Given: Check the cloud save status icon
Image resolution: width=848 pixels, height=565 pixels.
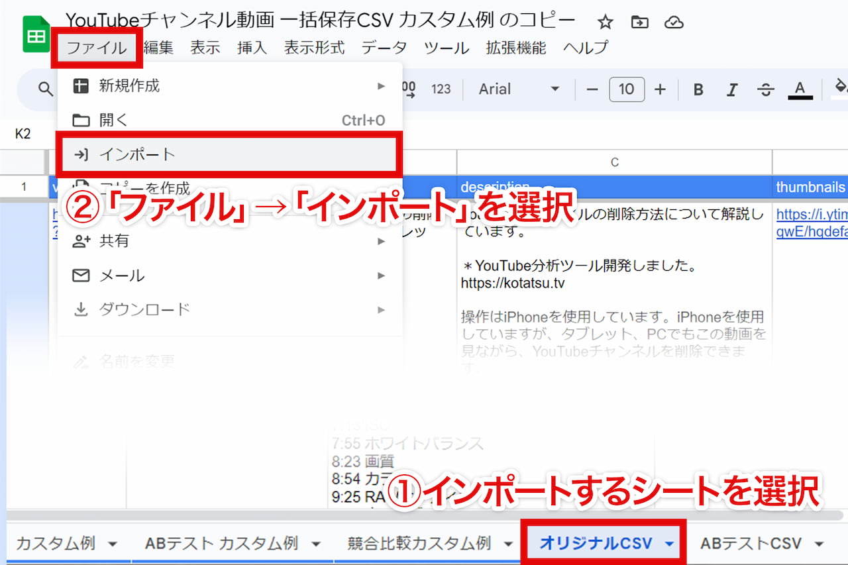Looking at the screenshot, I should pos(674,22).
